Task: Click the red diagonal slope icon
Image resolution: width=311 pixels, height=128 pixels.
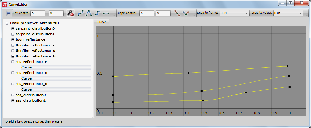Action: point(177,13)
